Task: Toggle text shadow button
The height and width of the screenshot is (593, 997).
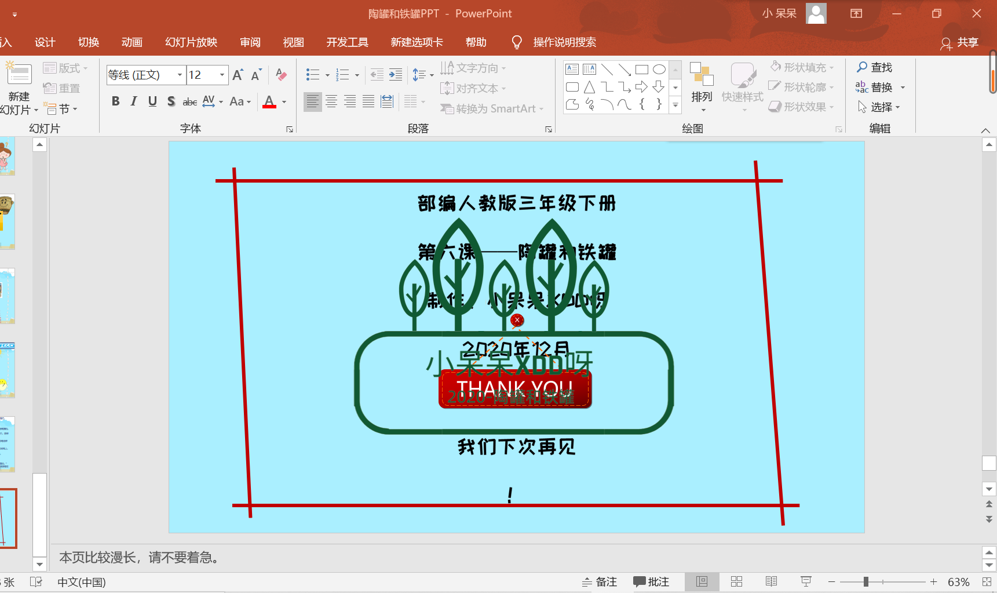Action: 171,101
